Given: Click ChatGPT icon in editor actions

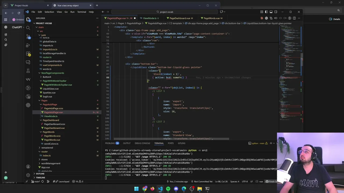Looking at the screenshot, I should point(266,18).
